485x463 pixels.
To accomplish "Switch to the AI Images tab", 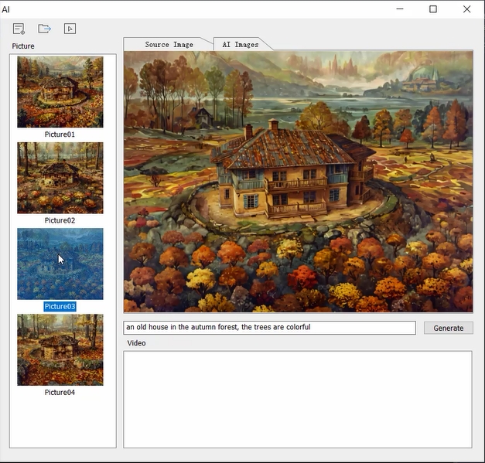I will pos(241,44).
